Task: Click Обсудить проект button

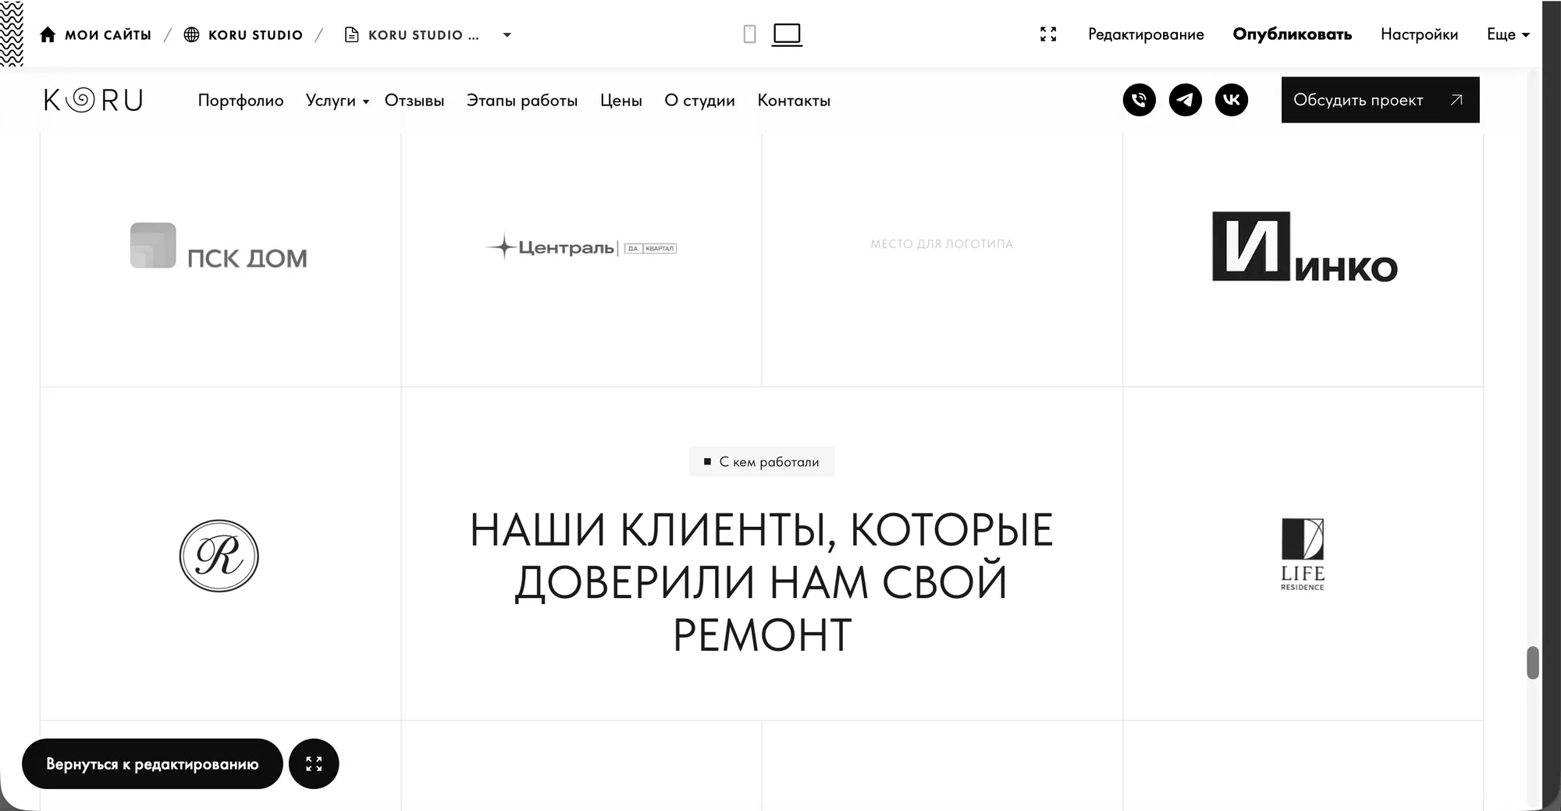Action: tap(1380, 100)
